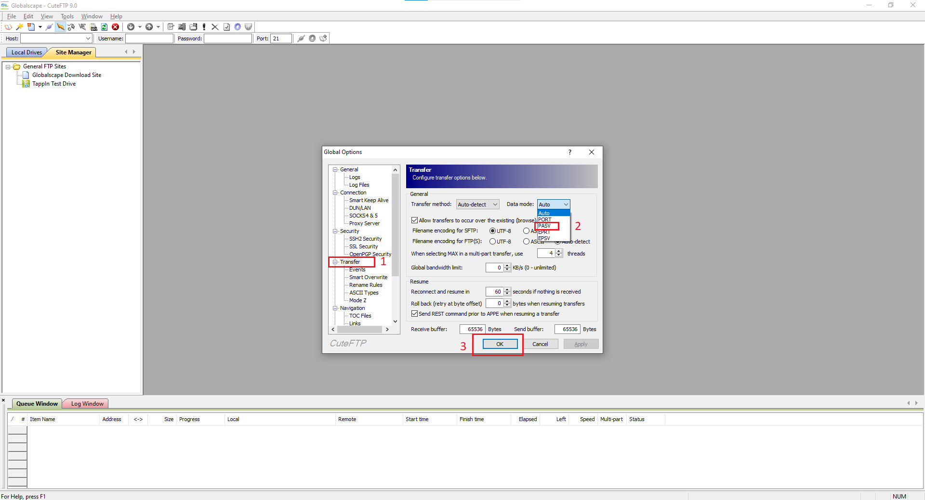This screenshot has height=500, width=925.
Task: Switch to the Log Window tab
Action: point(87,404)
